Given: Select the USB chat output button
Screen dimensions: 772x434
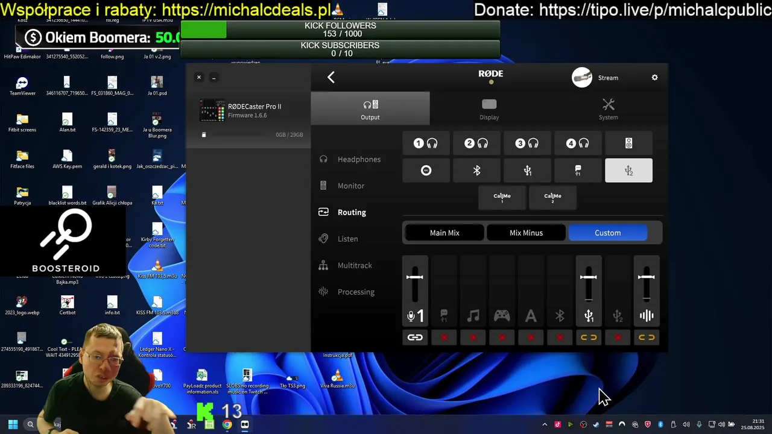Looking at the screenshot, I should tap(578, 171).
